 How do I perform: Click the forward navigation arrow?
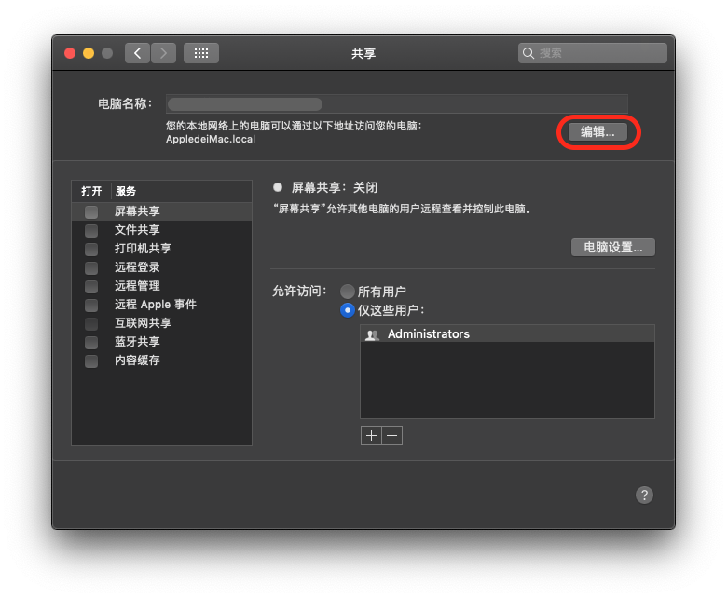[163, 53]
